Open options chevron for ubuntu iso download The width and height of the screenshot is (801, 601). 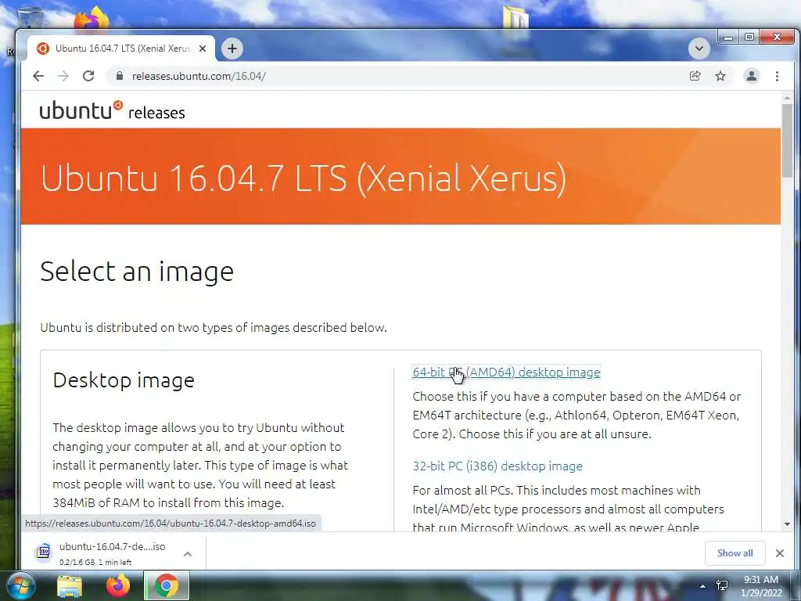pyautogui.click(x=188, y=554)
